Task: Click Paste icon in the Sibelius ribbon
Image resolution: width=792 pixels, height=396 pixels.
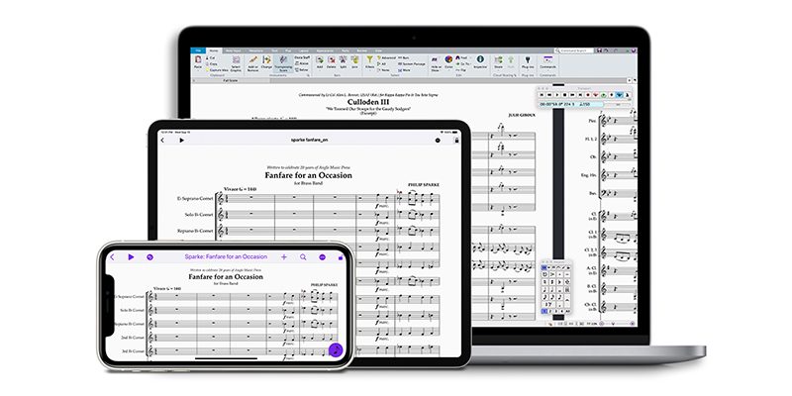Action: click(x=198, y=59)
